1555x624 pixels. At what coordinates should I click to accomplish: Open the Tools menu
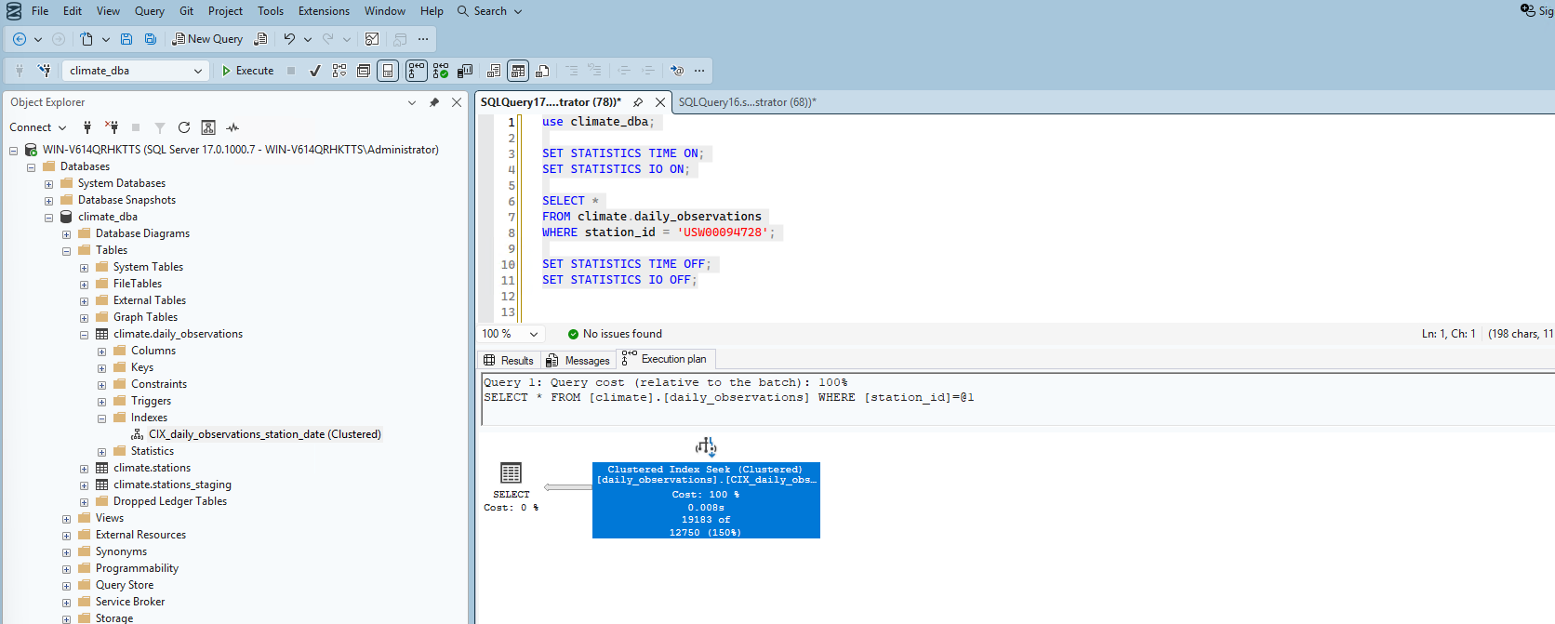[x=271, y=11]
